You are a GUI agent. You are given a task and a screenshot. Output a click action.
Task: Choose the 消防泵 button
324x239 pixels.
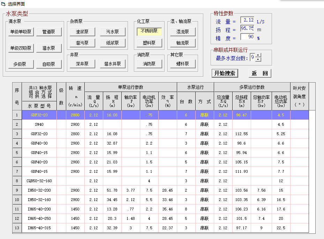(149, 64)
